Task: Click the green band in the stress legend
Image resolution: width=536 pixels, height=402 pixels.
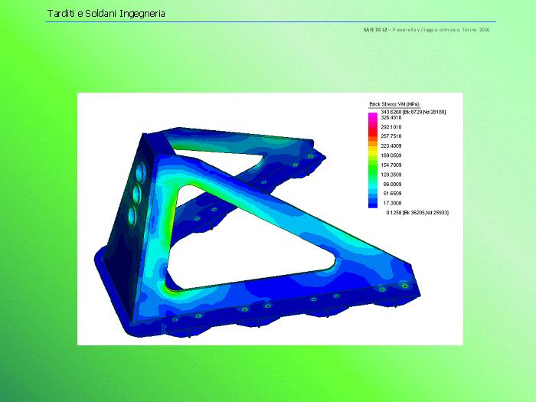Action: (373, 165)
